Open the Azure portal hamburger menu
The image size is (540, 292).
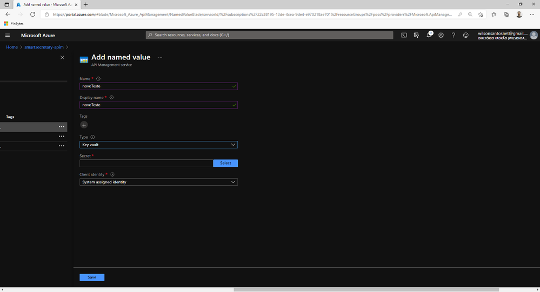8,35
